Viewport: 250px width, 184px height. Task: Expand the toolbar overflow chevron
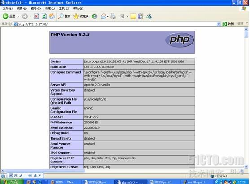(x=247, y=23)
